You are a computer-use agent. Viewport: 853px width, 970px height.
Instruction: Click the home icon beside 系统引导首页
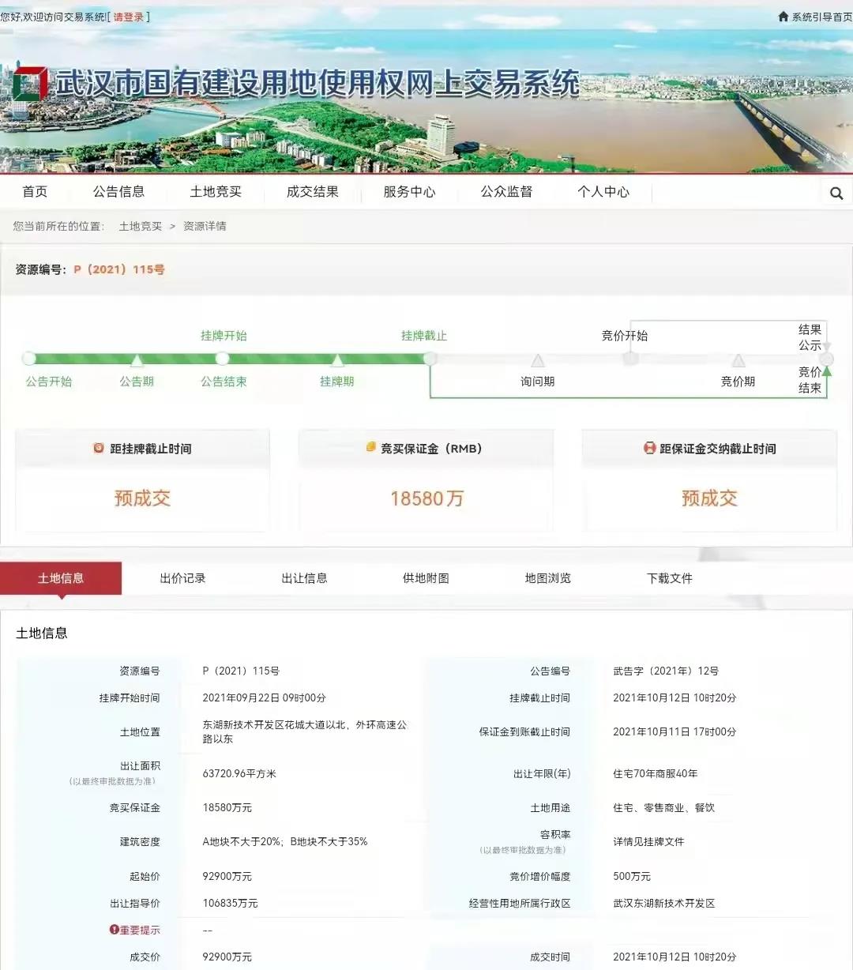(783, 17)
